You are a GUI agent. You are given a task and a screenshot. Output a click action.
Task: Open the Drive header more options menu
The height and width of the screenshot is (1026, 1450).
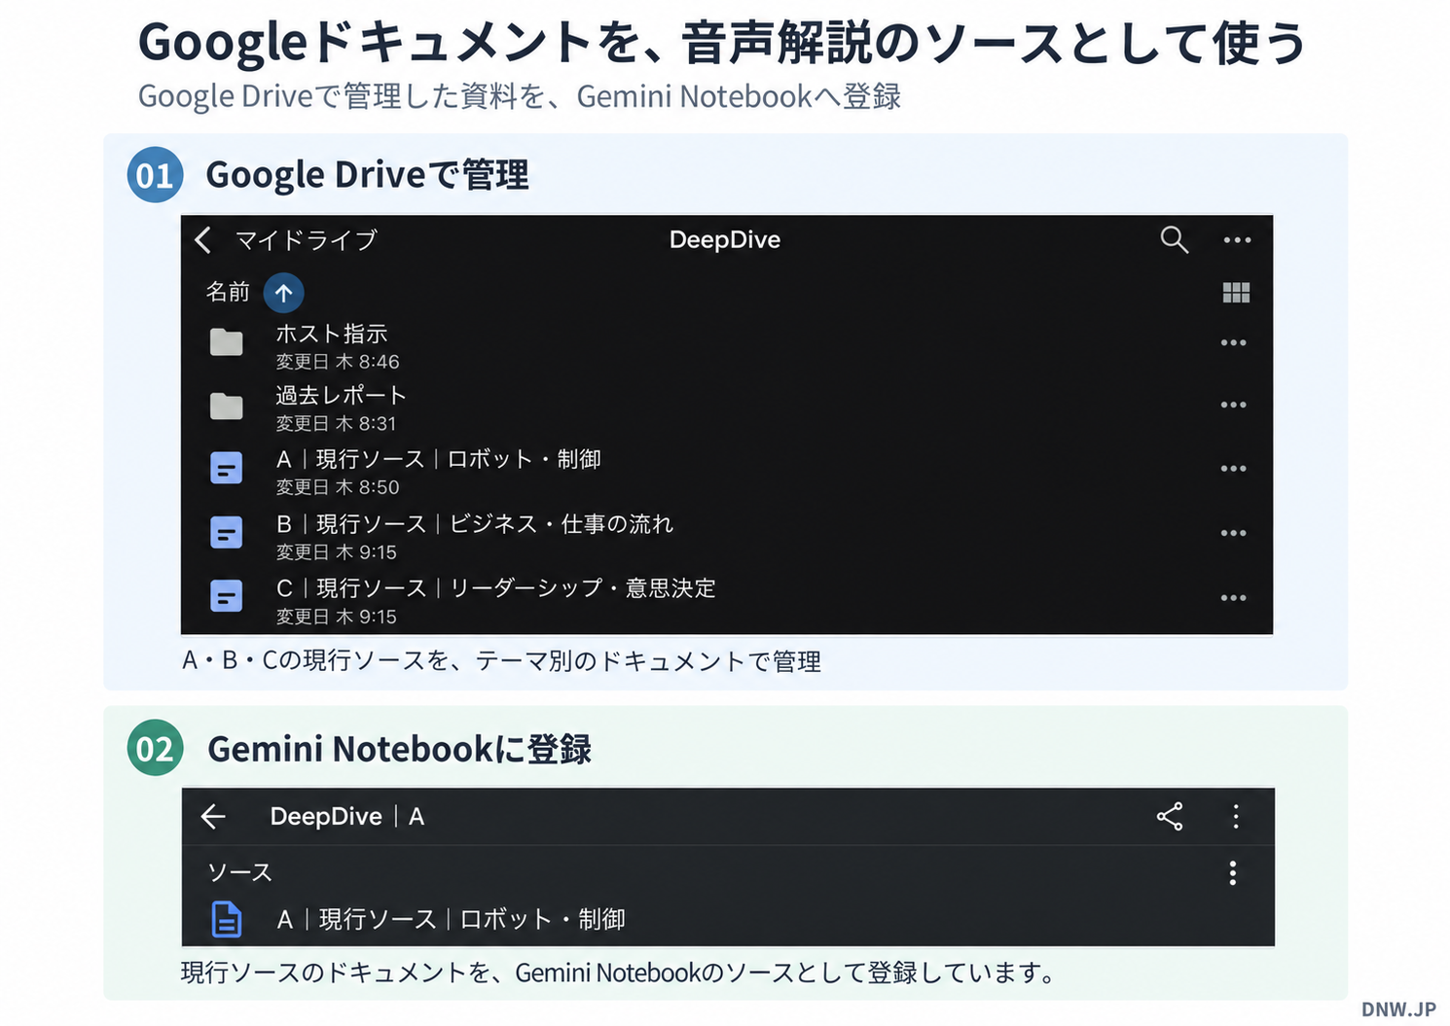(1237, 240)
